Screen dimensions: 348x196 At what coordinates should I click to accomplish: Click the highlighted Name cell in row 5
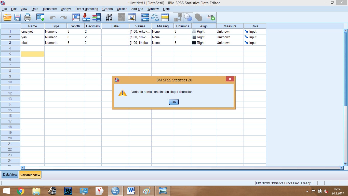pyautogui.click(x=33, y=54)
